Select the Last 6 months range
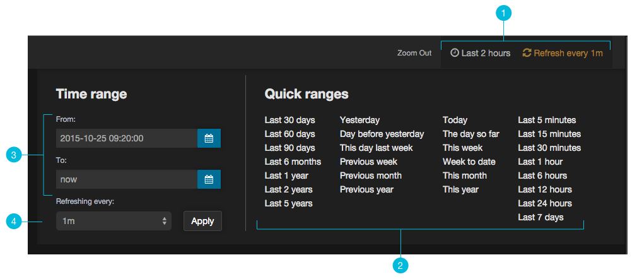 [293, 162]
